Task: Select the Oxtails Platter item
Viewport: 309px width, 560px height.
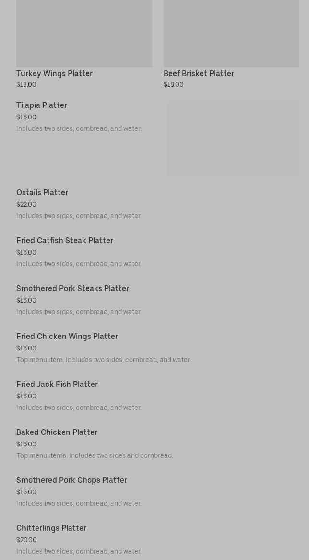Action: pos(42,192)
